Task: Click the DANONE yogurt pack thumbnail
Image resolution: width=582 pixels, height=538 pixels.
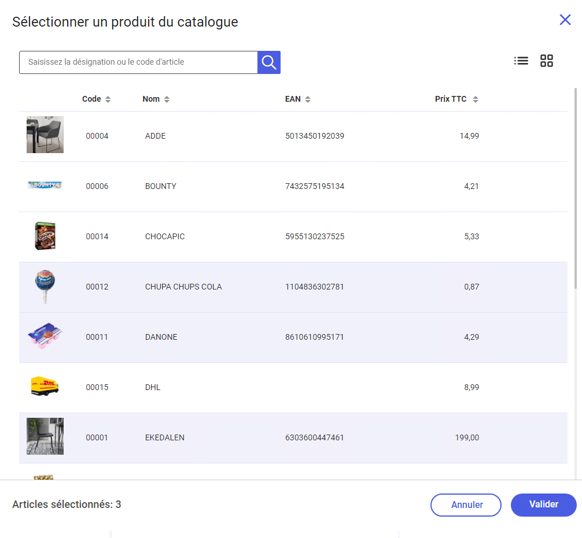Action: pos(45,336)
